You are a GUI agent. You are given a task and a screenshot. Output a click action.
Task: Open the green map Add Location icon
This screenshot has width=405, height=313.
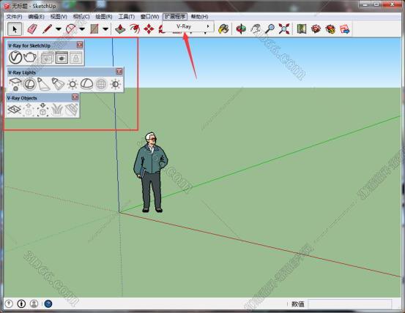pos(302,29)
